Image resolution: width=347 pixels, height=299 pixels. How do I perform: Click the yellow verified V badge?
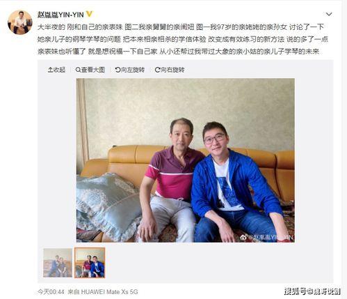tap(89, 14)
